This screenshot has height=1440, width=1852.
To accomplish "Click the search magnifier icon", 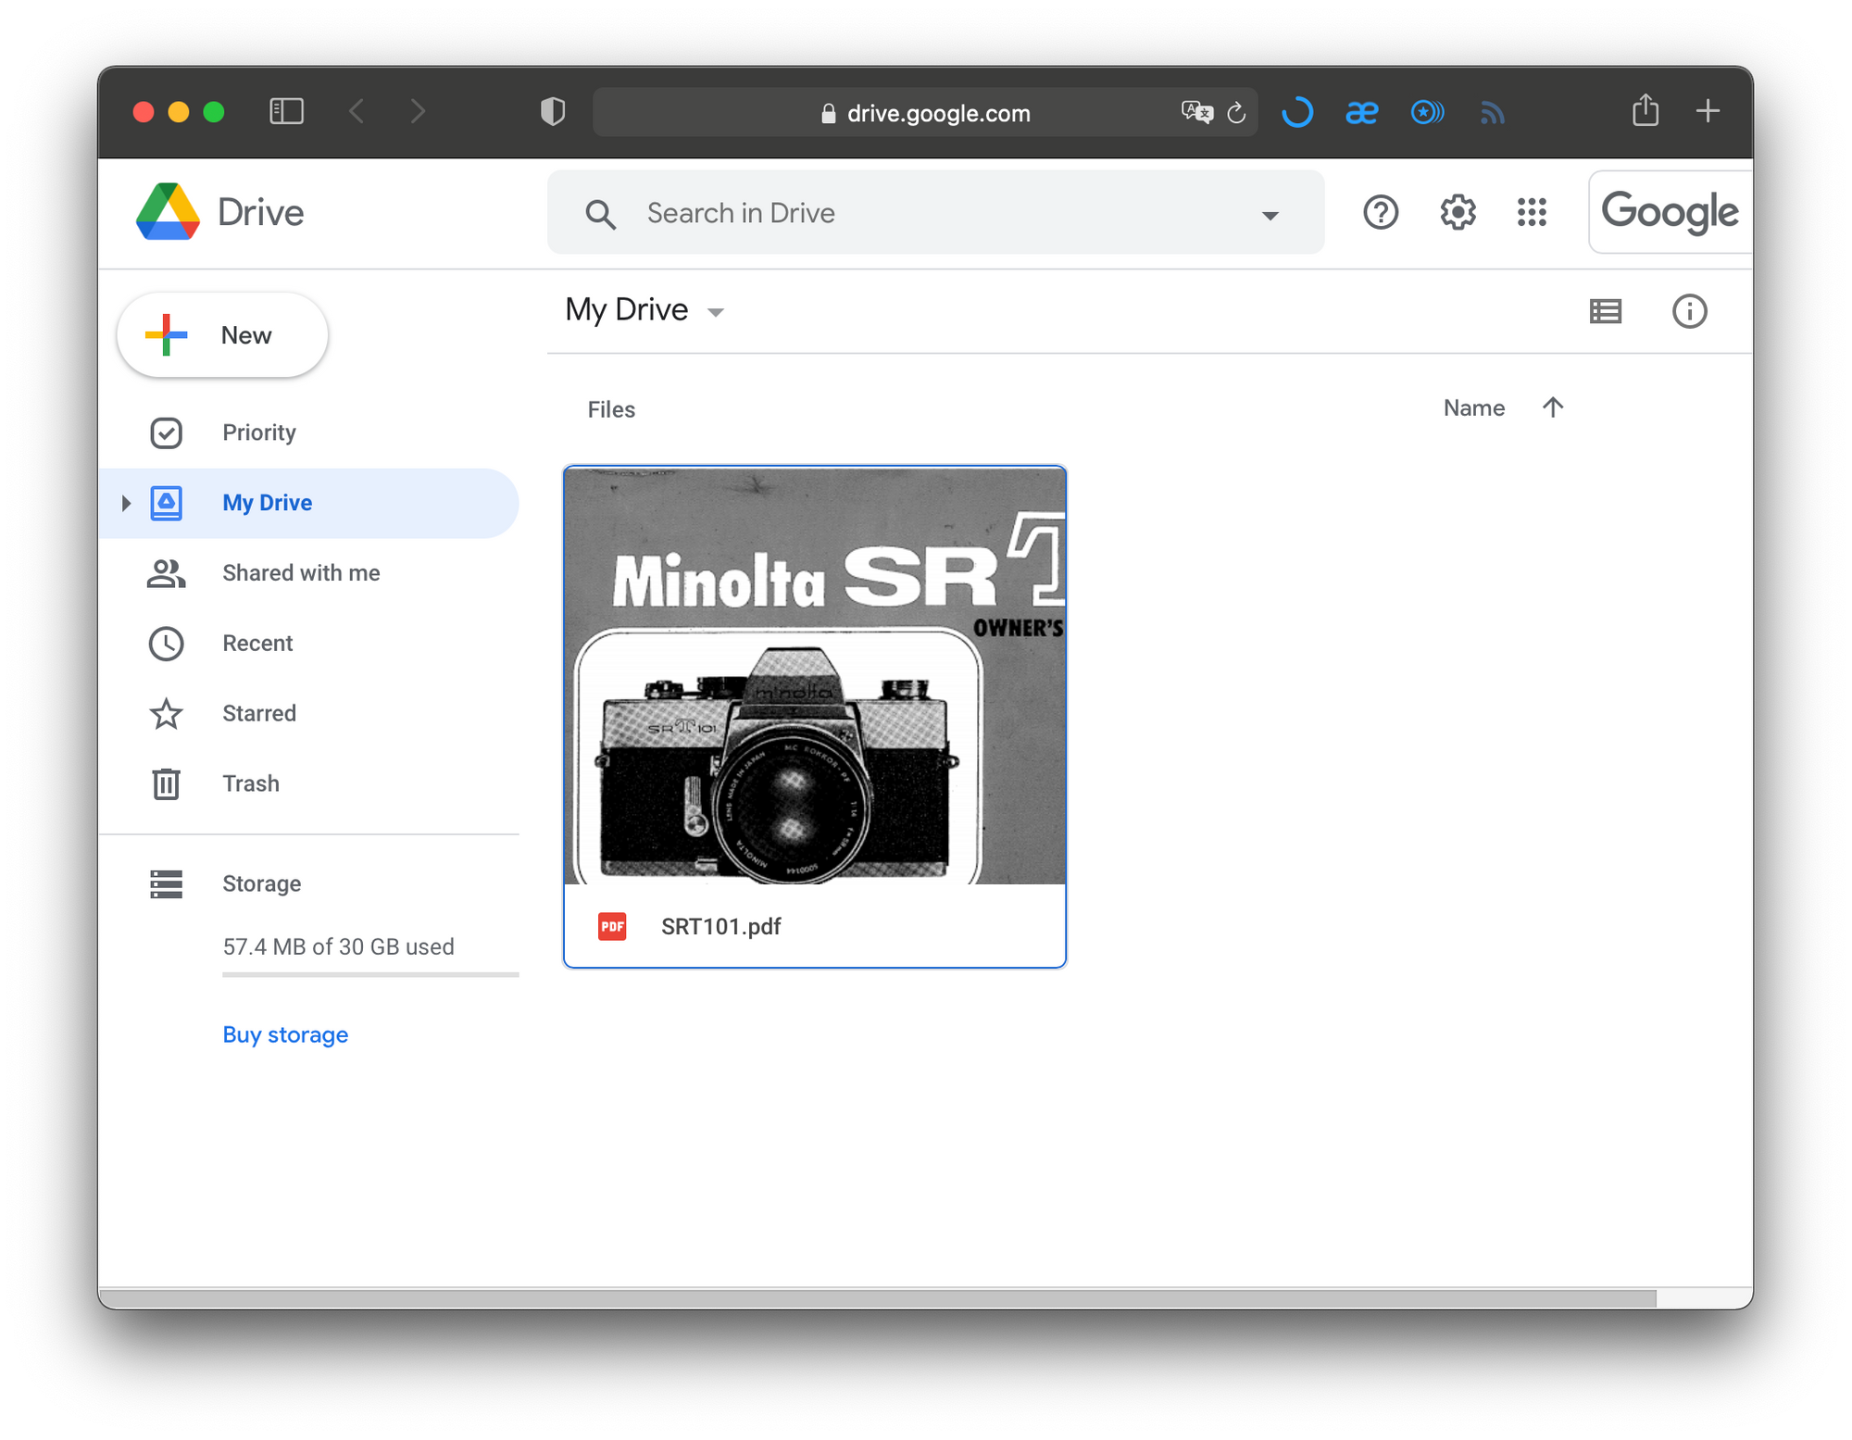I will click(x=600, y=214).
